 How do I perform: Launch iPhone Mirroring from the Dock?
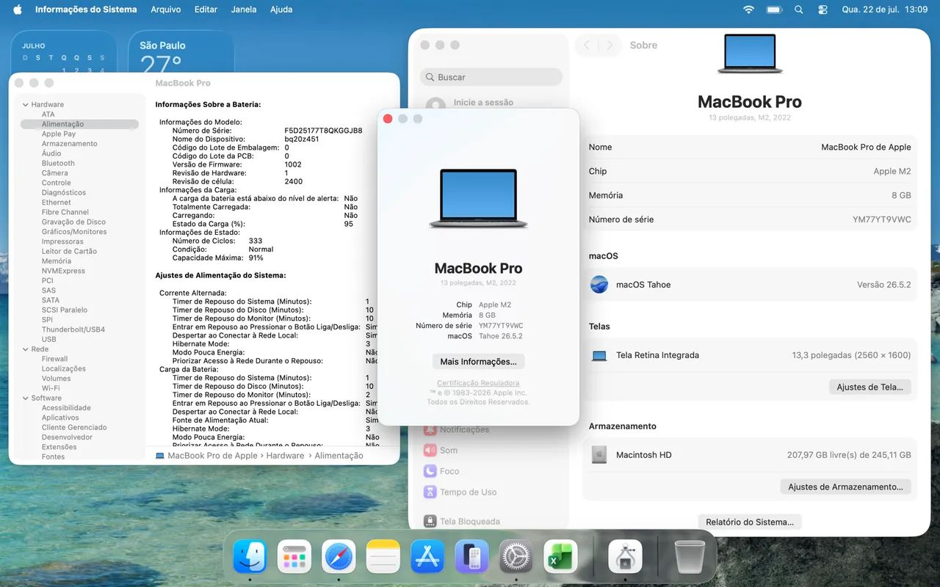pos(471,557)
